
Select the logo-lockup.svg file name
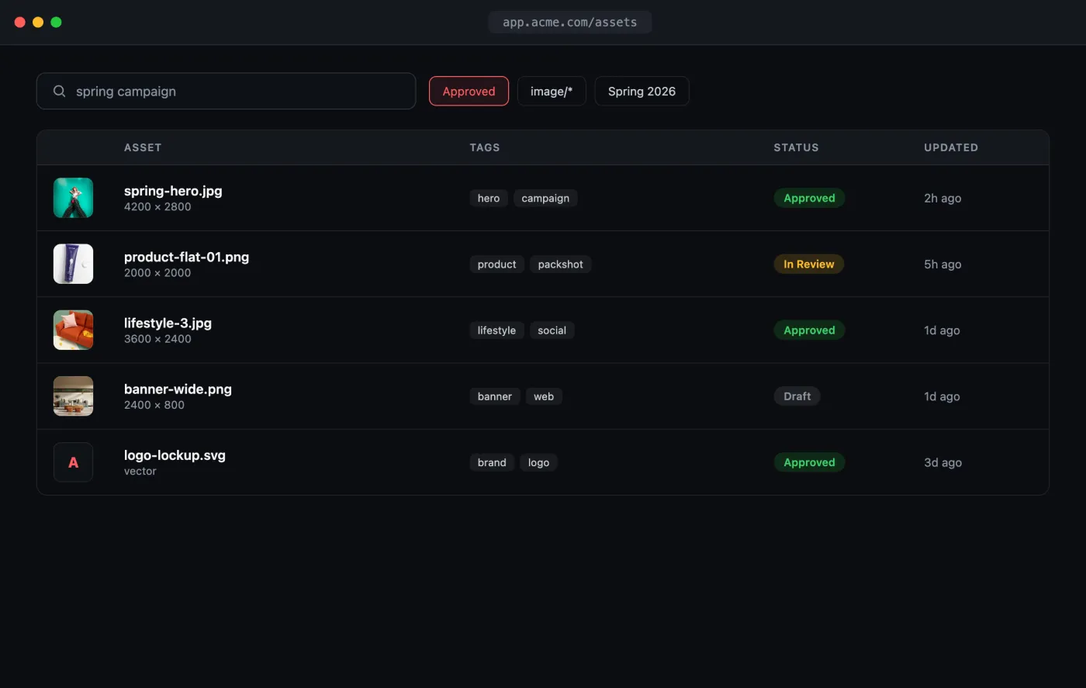click(175, 455)
